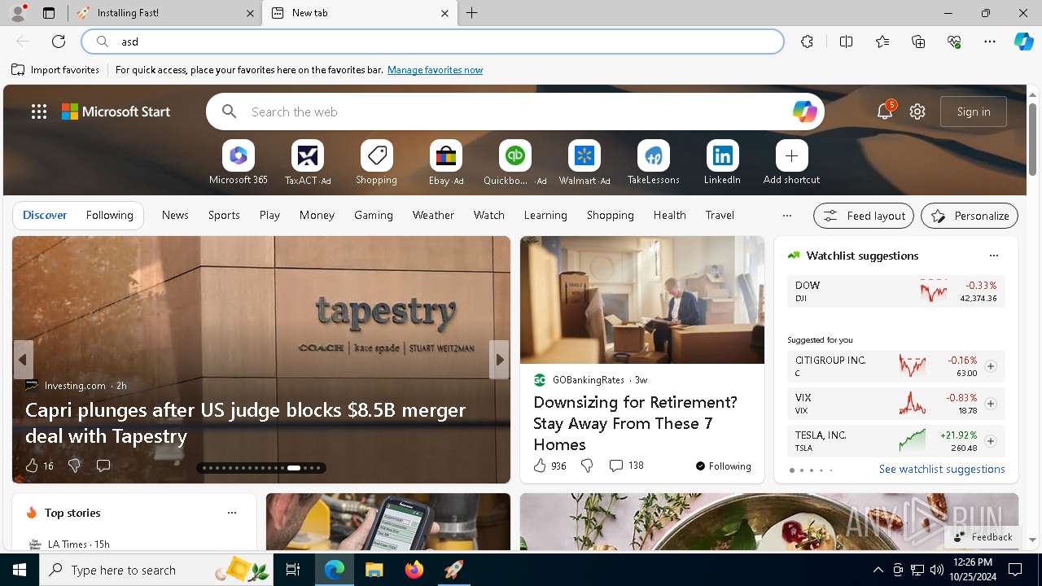
Task: Open the Weather category
Action: [433, 216]
